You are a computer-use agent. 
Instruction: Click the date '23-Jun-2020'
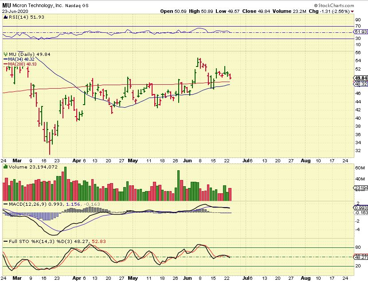[x=15, y=11]
